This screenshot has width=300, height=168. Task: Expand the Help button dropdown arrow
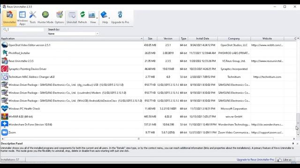pyautogui.click(x=109, y=18)
